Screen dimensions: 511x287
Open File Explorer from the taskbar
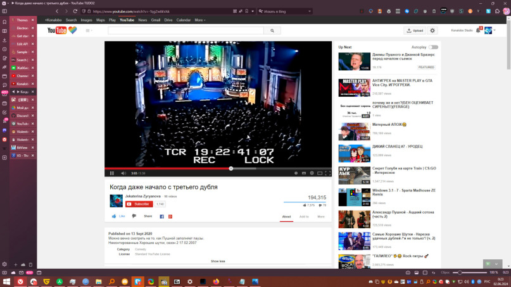pos(99,281)
